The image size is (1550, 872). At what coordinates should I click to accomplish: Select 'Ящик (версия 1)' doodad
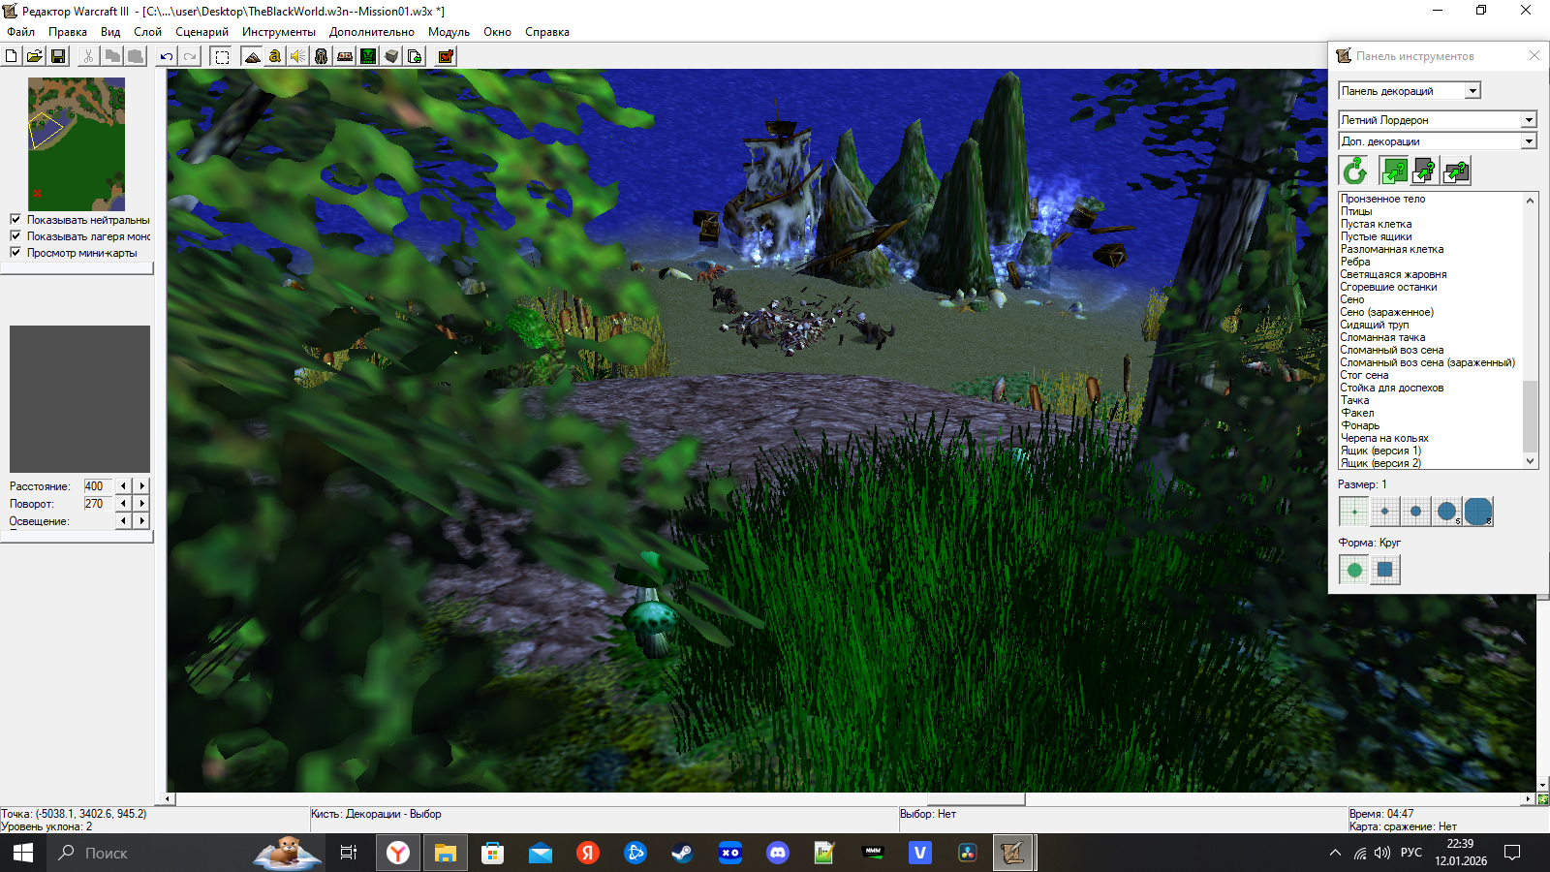click(x=1381, y=451)
